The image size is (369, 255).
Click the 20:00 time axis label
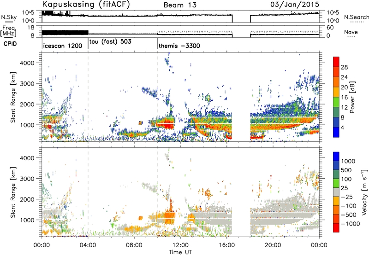(x=273, y=245)
